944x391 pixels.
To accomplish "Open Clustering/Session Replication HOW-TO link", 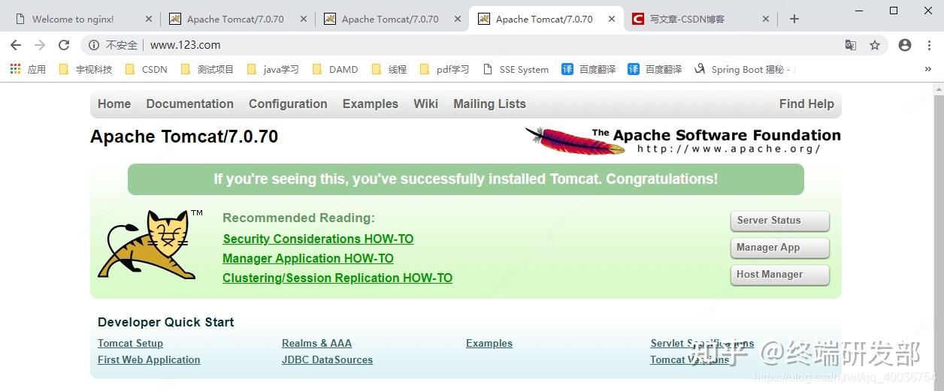I will [337, 278].
